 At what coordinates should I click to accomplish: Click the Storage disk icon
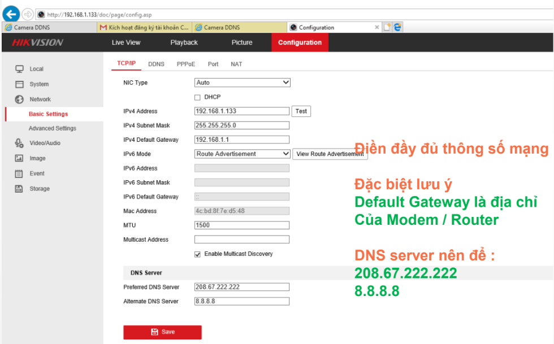pyautogui.click(x=19, y=189)
